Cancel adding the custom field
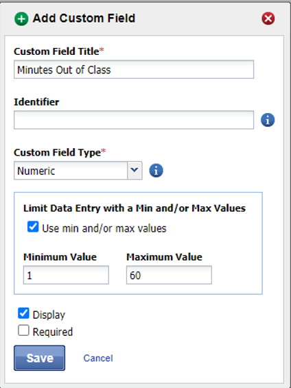Image resolution: width=291 pixels, height=388 pixels. coord(98,358)
